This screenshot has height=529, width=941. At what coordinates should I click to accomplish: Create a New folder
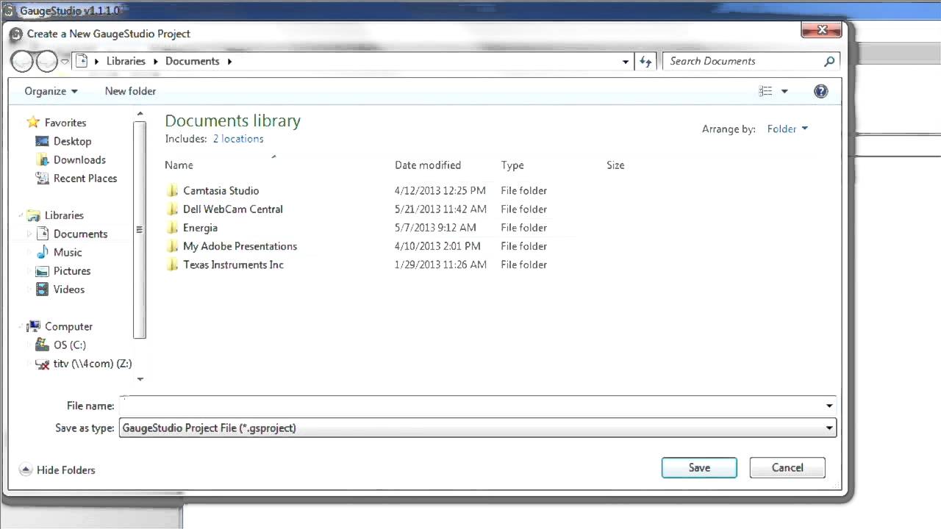pos(130,91)
